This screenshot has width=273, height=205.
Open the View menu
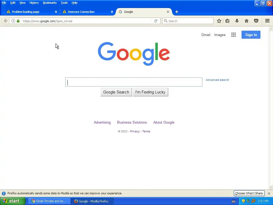pyautogui.click(x=22, y=3)
